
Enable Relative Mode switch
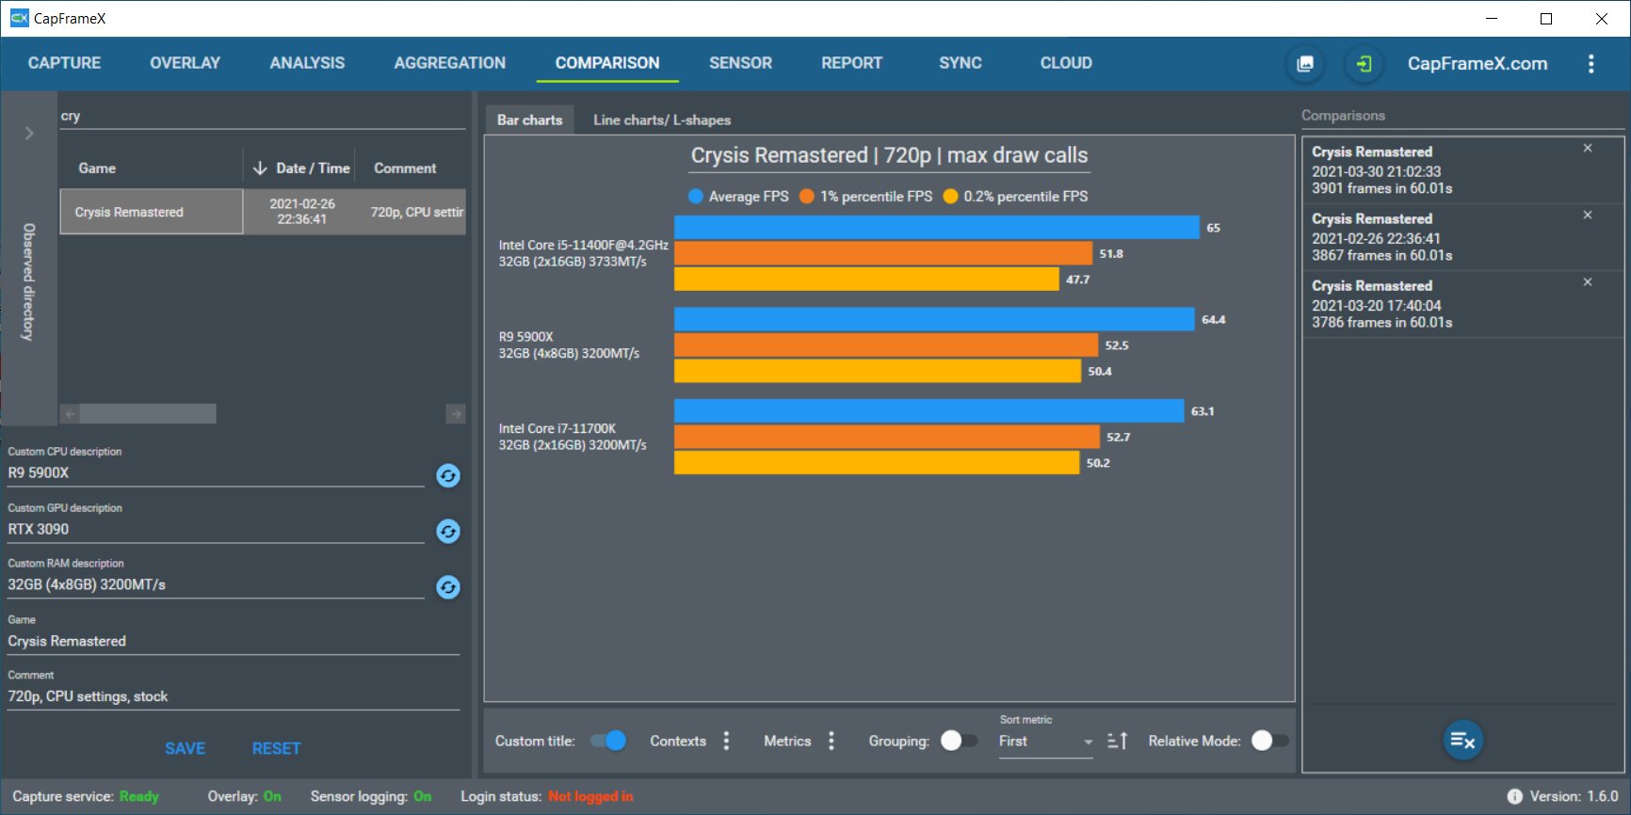click(x=1269, y=741)
